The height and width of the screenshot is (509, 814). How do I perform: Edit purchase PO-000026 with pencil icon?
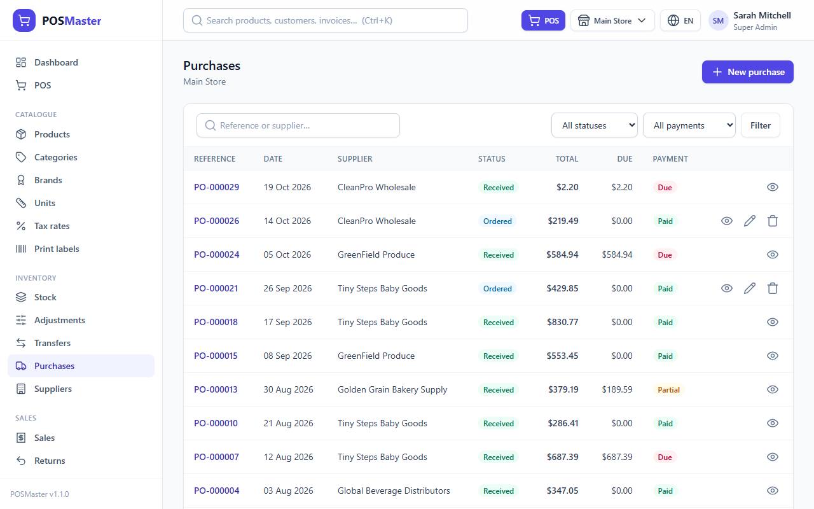click(x=750, y=221)
